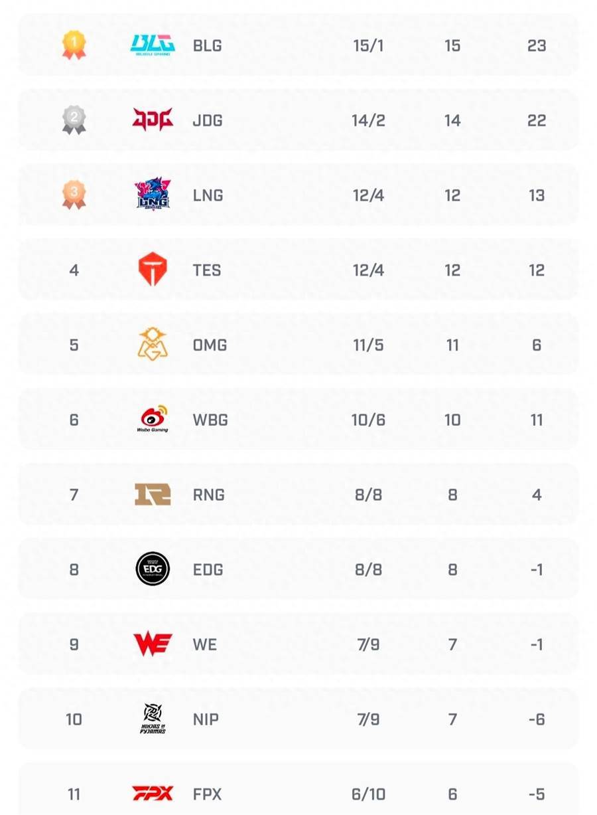Click the OMG orange logo
The image size is (597, 815).
[x=153, y=344]
